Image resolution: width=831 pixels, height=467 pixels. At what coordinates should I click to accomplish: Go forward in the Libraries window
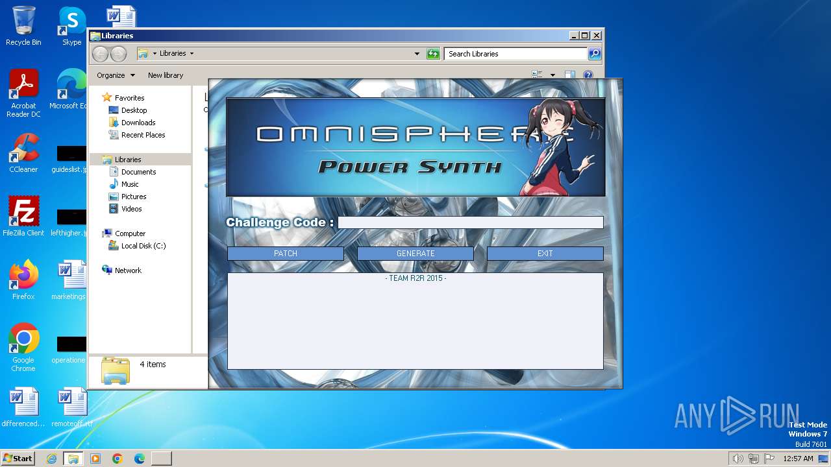click(x=118, y=54)
